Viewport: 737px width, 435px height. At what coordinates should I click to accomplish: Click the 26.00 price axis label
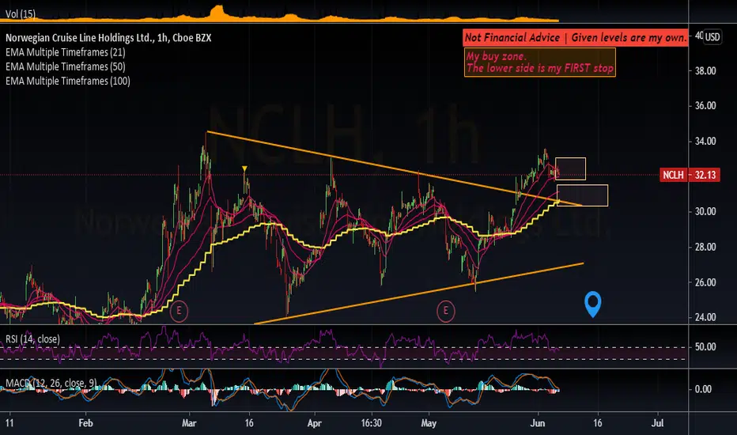pos(705,282)
